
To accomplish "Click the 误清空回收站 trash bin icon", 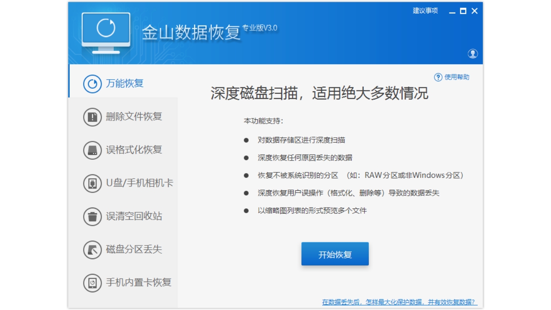I will pyautogui.click(x=92, y=216).
